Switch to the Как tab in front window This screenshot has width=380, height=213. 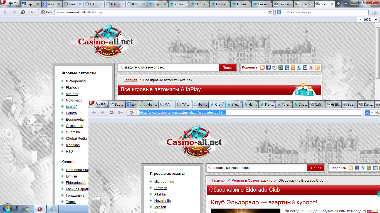(366, 104)
